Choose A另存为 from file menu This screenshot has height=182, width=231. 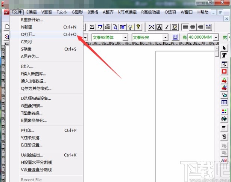click(47, 56)
